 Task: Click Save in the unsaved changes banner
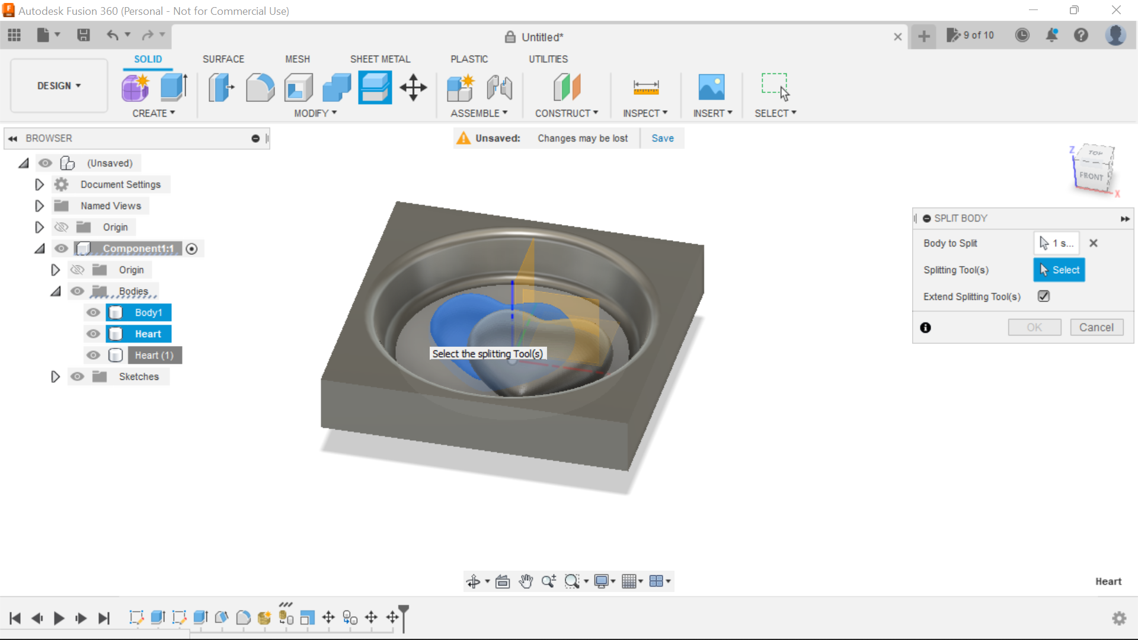pos(662,138)
